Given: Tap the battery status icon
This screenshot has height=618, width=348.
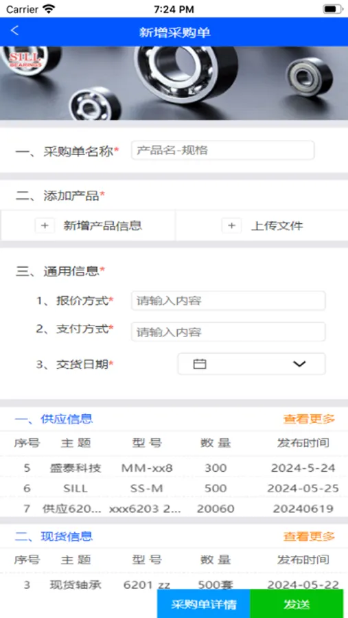Looking at the screenshot, I should tap(333, 9).
